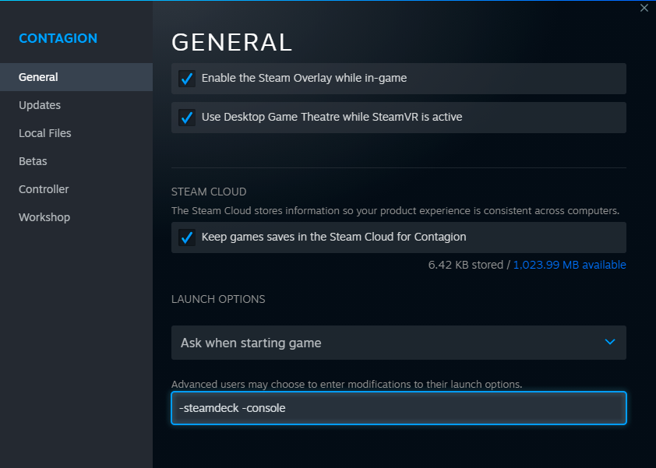Uncheck Use Desktop Game Theatre option
The width and height of the screenshot is (656, 468).
click(187, 118)
